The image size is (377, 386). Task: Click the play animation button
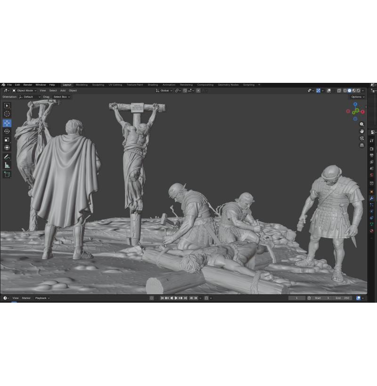(176, 298)
